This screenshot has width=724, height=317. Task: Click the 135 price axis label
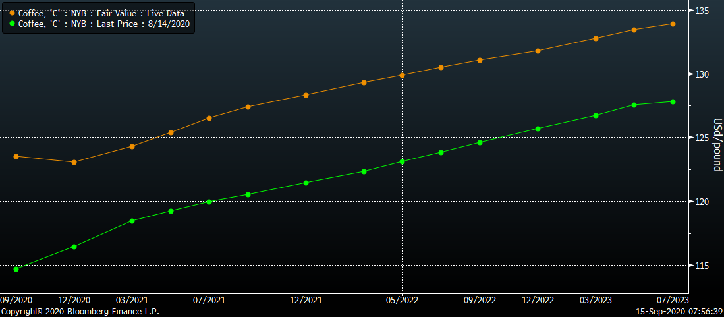tap(702, 10)
